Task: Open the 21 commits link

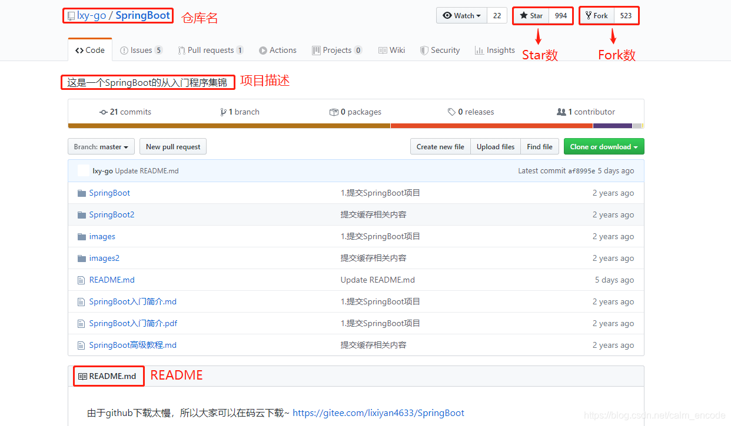Action: [x=125, y=112]
